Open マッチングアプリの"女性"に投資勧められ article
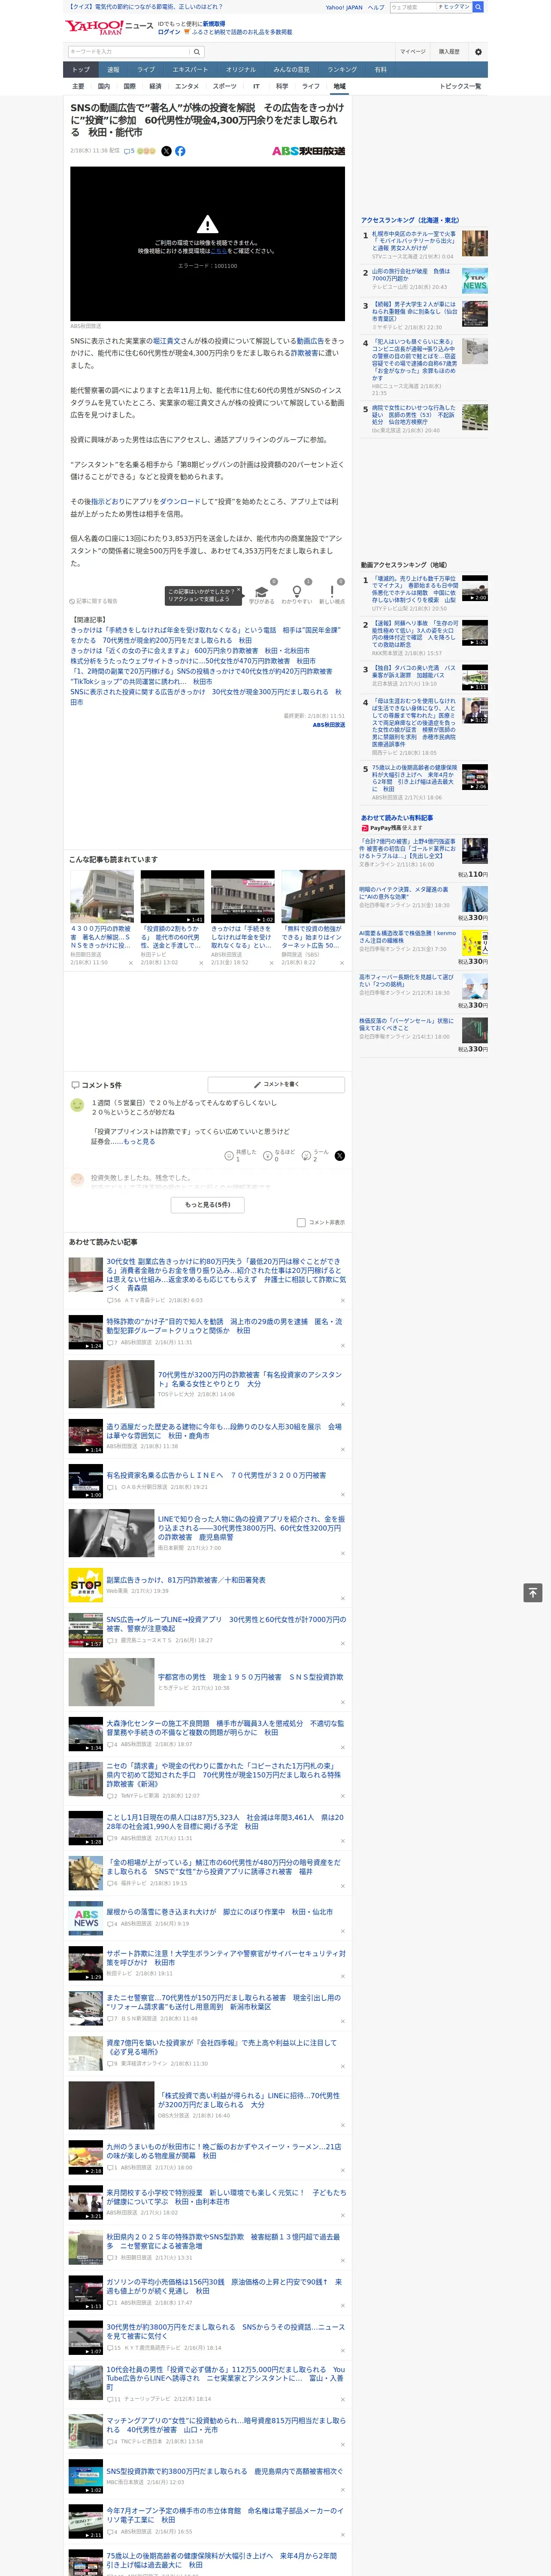This screenshot has width=551, height=2576. pyautogui.click(x=226, y=2425)
